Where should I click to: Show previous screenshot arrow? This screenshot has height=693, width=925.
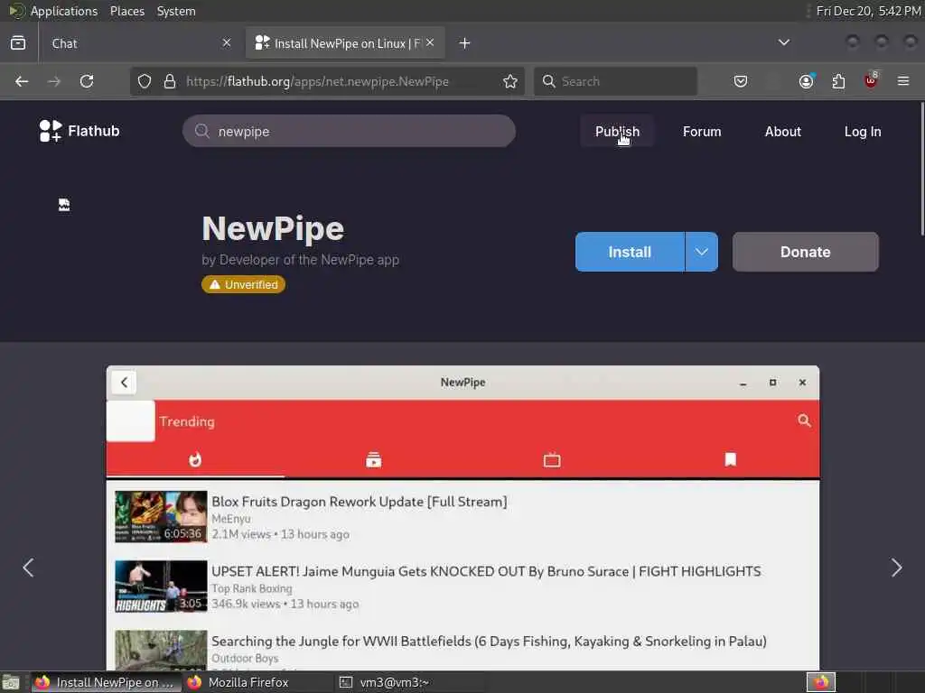(x=28, y=568)
